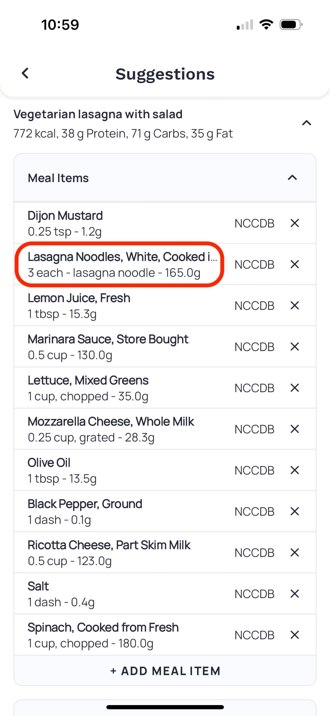
Task: Open the Marinara Sauce, Store Bought entry
Action: click(x=108, y=347)
